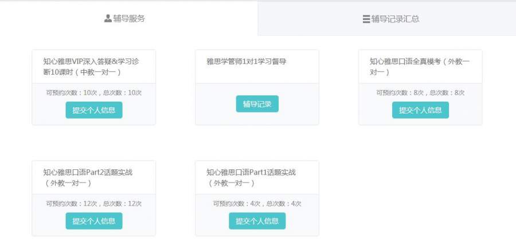The width and height of the screenshot is (516, 248).
Task: Click the 8次 booking count line for 全真模考
Action: 420,92
